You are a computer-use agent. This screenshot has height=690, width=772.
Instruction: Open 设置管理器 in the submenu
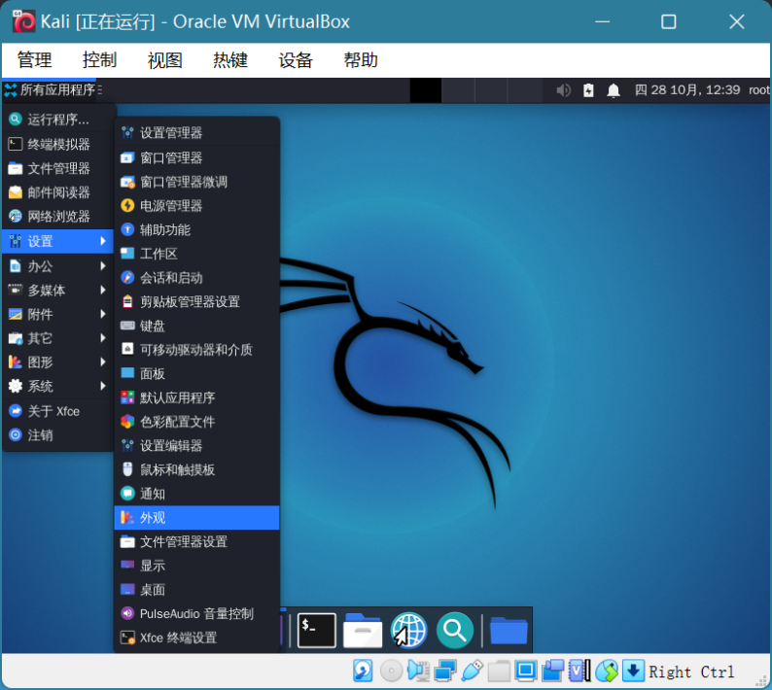coord(197,132)
